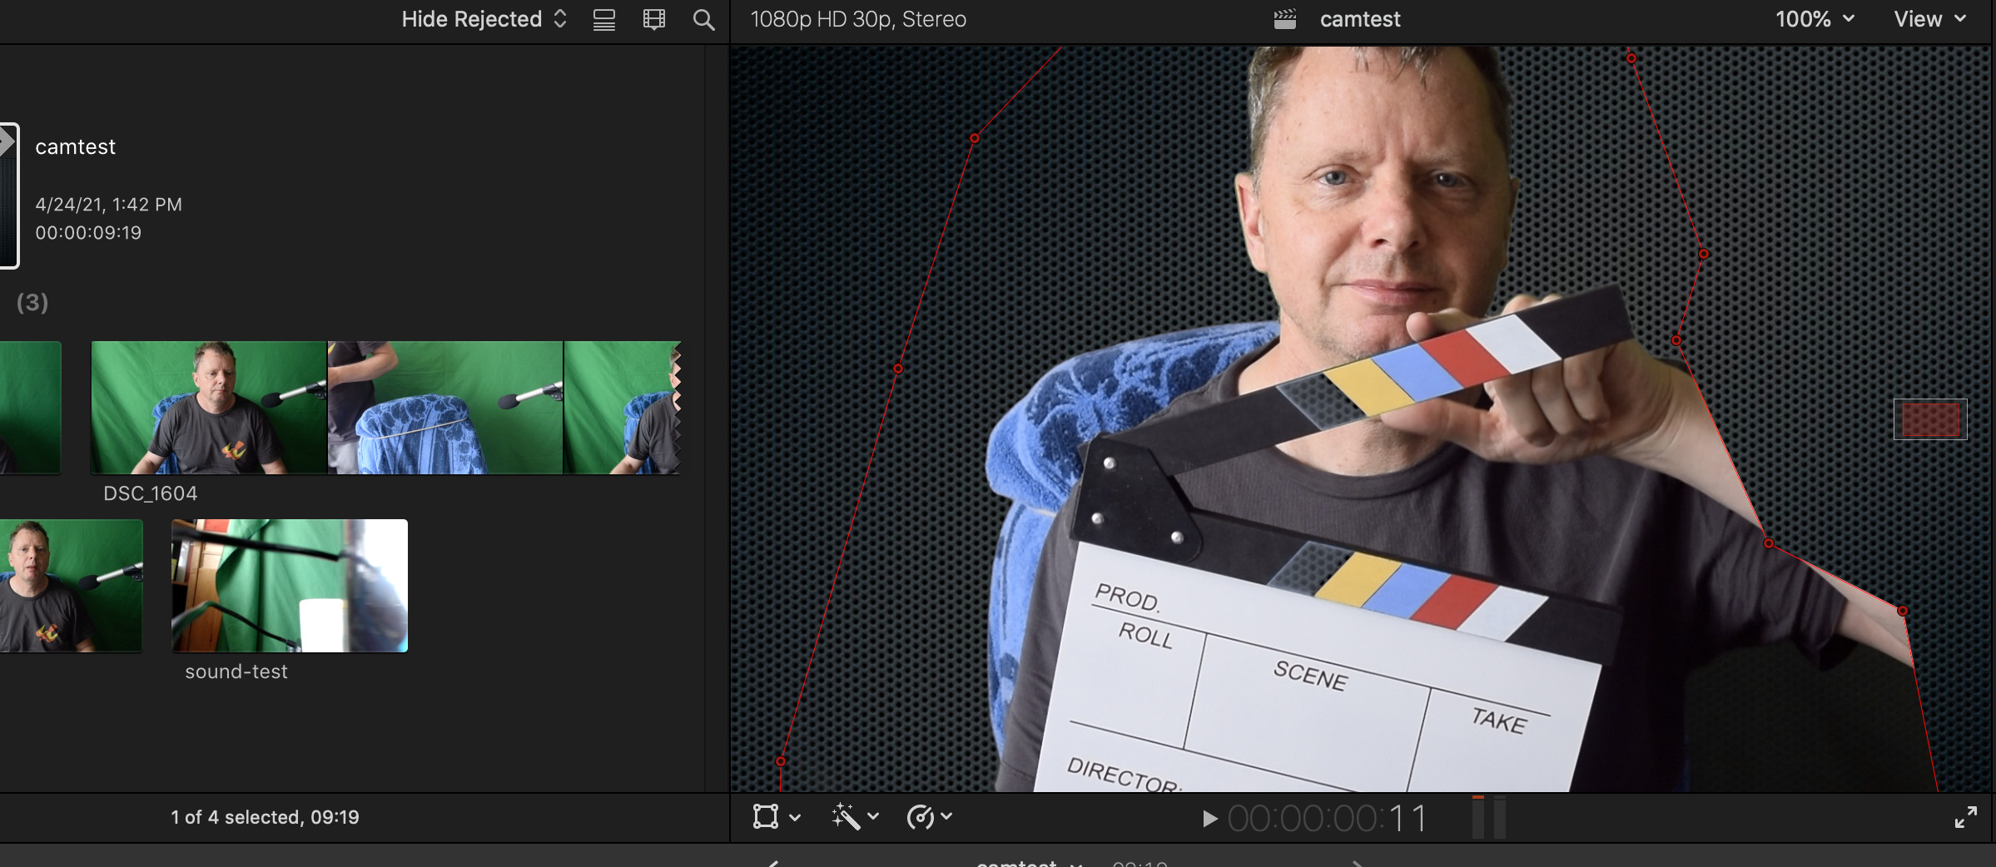Open the browser search magnifier
The height and width of the screenshot is (867, 1996).
[x=703, y=20]
